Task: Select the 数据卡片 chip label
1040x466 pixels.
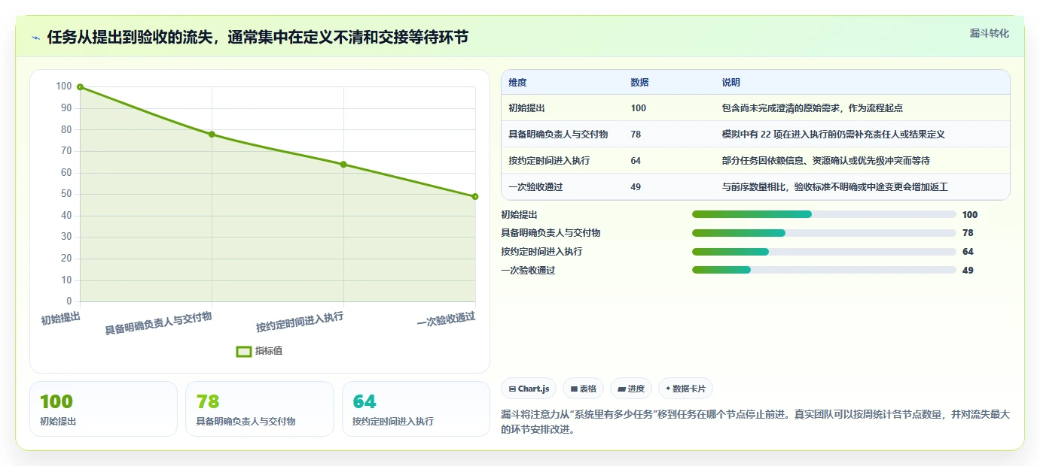Action: [x=688, y=389]
